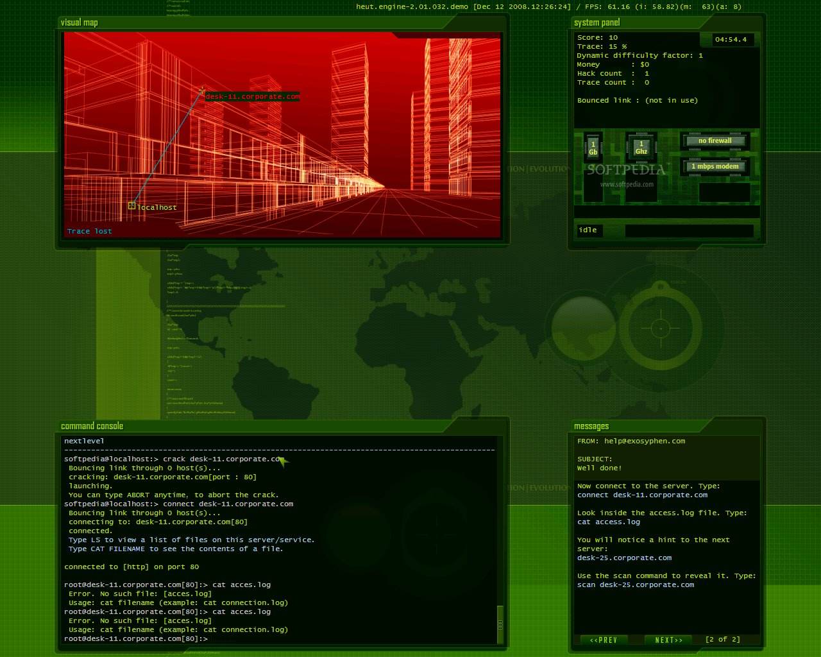Click the 'Hack count : 1' line
The width and height of the screenshot is (821, 657).
pos(613,73)
